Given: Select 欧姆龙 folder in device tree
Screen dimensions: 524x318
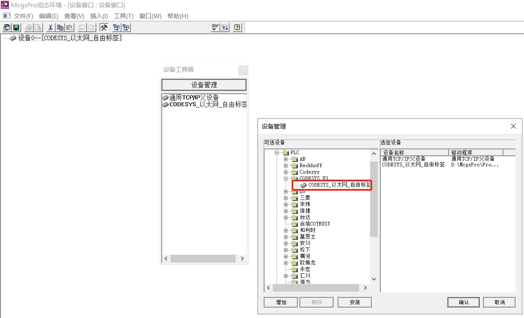Looking at the screenshot, I should 307,263.
